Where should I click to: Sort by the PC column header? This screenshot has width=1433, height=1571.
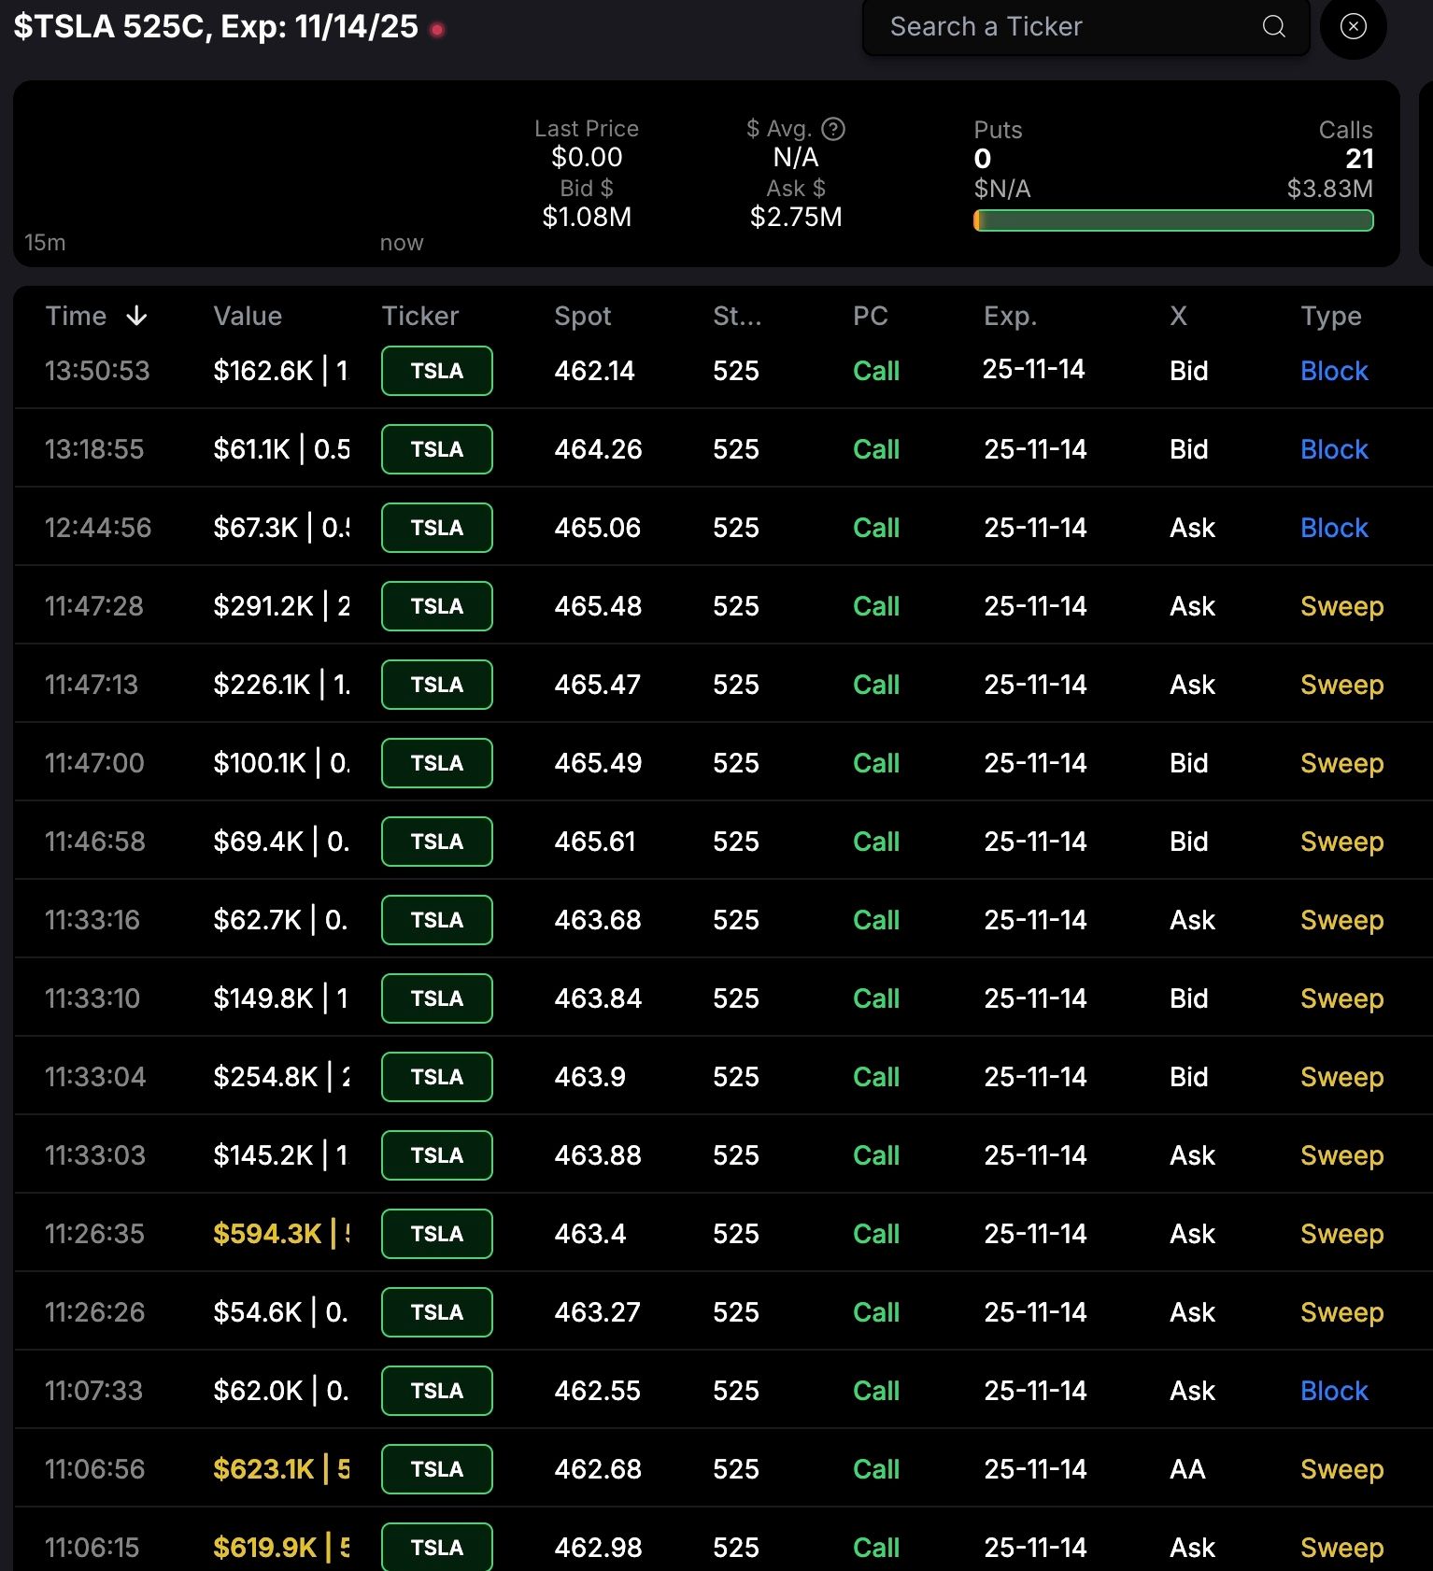[x=871, y=316]
